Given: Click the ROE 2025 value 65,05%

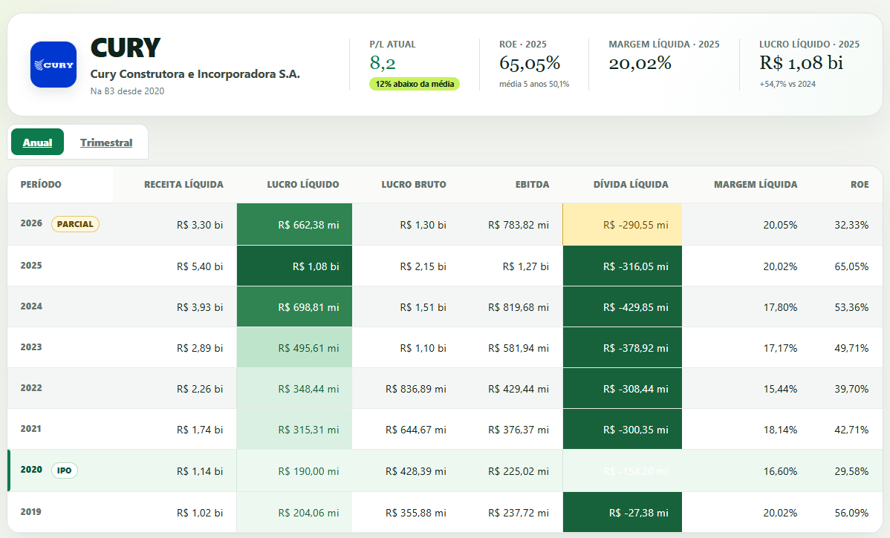Looking at the screenshot, I should tap(530, 63).
